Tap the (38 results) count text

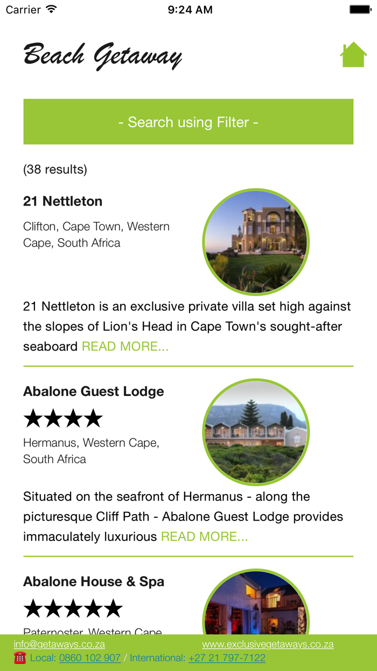pos(55,169)
